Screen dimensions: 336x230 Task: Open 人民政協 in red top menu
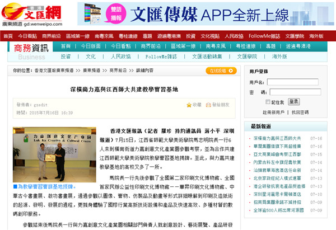234,36
